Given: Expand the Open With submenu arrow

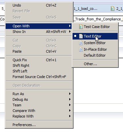Looking at the screenshot, I should tap(70, 26).
